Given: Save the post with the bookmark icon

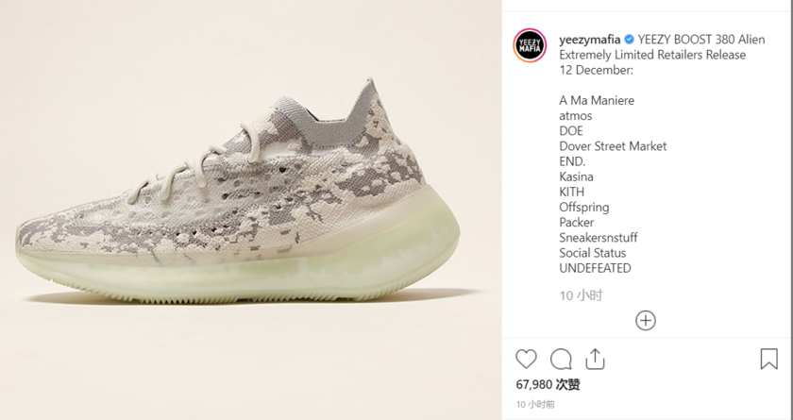Looking at the screenshot, I should tap(768, 360).
